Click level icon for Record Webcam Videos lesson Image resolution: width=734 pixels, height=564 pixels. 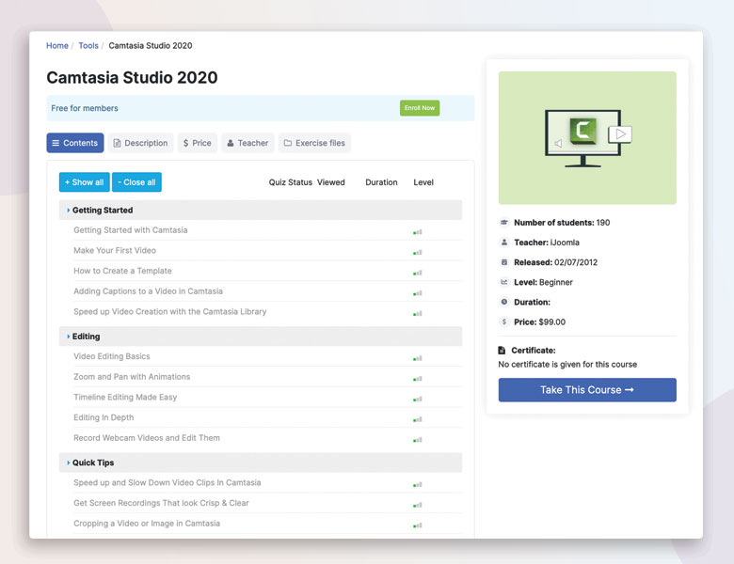pos(418,440)
